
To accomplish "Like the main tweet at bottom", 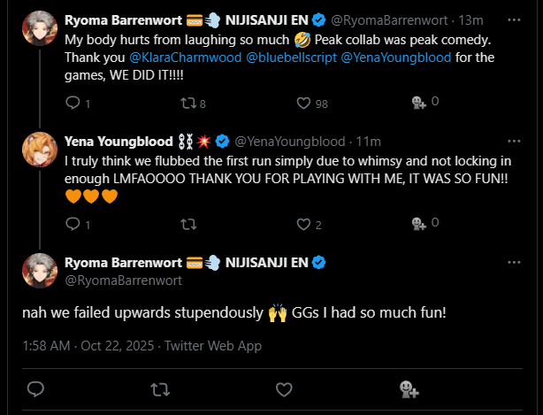I will [284, 388].
